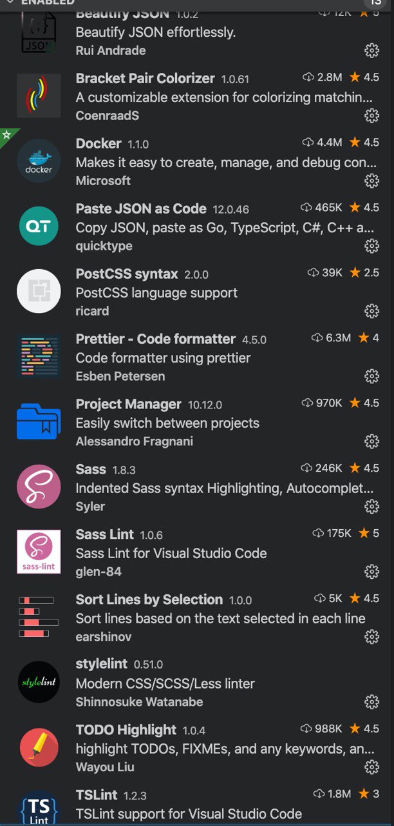Open manage gear for Prettier - Code formatter
Image resolution: width=394 pixels, height=826 pixels.
tap(371, 376)
